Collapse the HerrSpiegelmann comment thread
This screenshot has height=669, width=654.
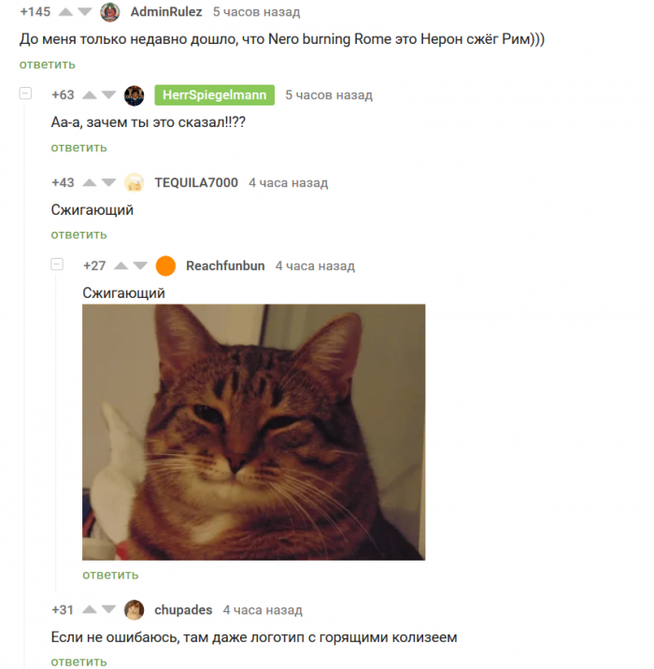pyautogui.click(x=25, y=93)
